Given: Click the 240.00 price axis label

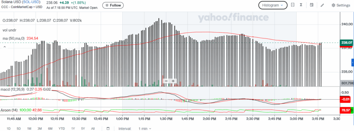Looking at the screenshot, I should coord(347,24).
